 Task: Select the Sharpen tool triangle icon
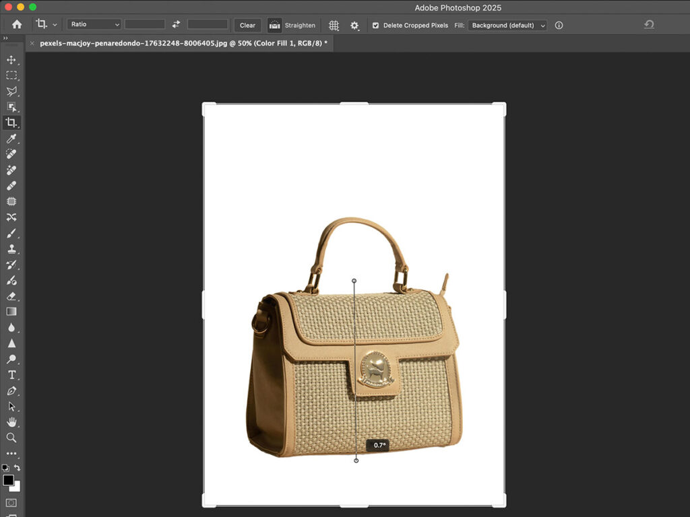11,343
